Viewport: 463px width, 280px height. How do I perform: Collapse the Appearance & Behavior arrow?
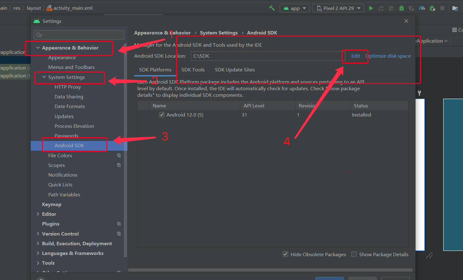coord(38,48)
